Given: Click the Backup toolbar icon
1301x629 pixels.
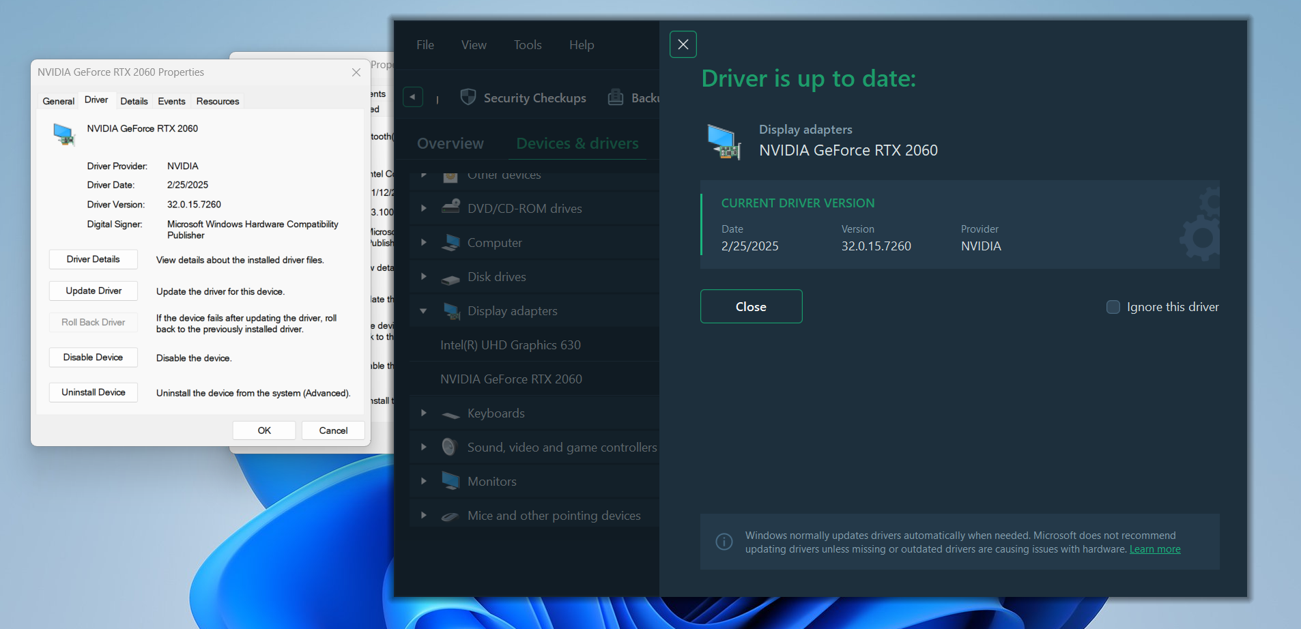Looking at the screenshot, I should click(x=616, y=98).
